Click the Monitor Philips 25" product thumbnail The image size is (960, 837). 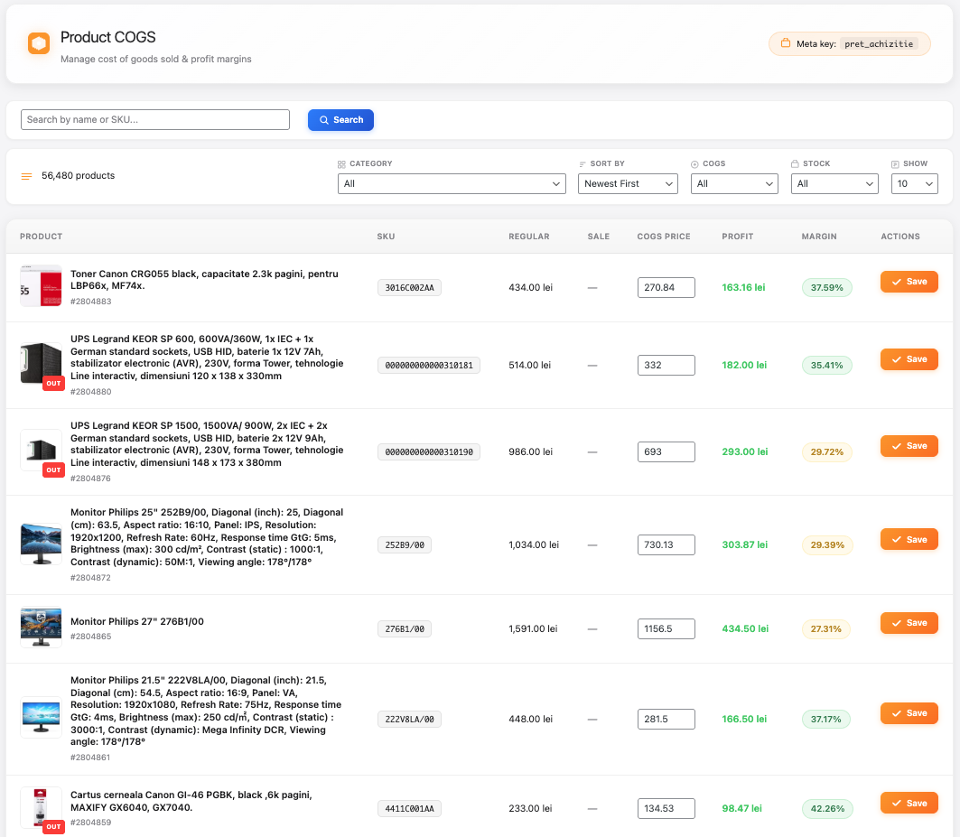(41, 544)
